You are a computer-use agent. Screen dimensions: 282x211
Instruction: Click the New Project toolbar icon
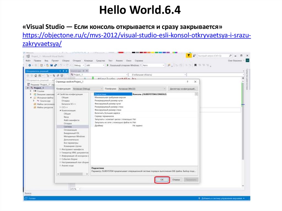click(41, 65)
